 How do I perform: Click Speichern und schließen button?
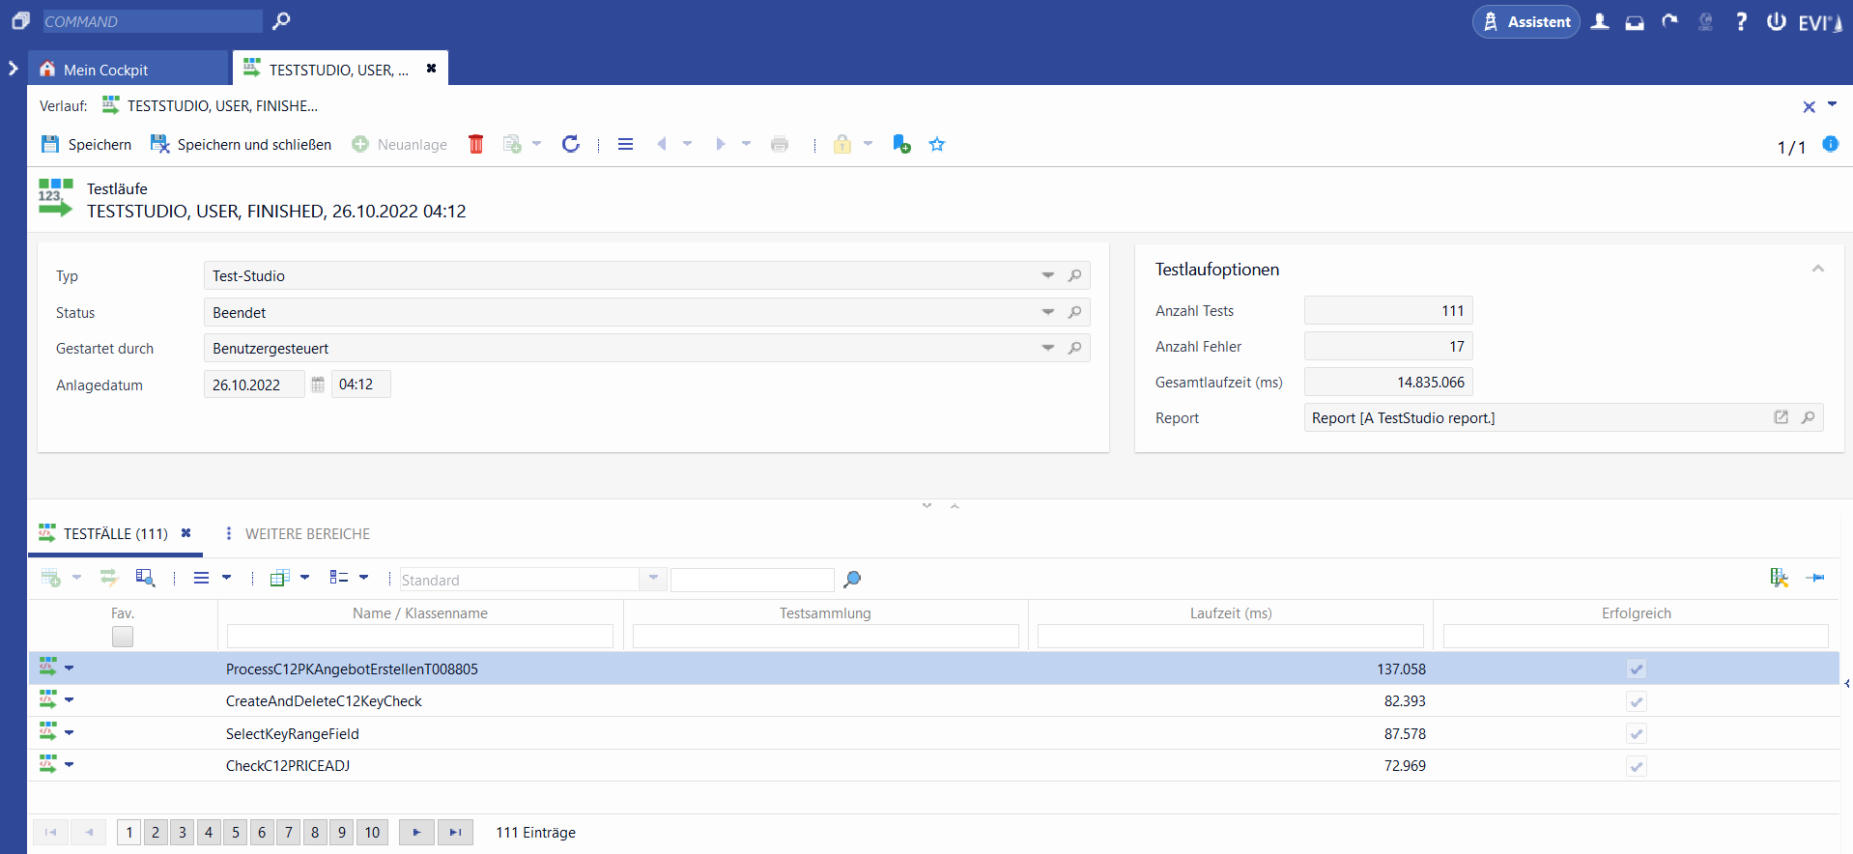(x=242, y=144)
